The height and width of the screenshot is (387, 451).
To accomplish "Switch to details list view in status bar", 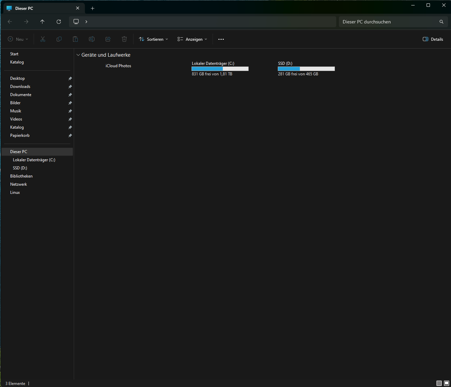I will click(x=439, y=383).
